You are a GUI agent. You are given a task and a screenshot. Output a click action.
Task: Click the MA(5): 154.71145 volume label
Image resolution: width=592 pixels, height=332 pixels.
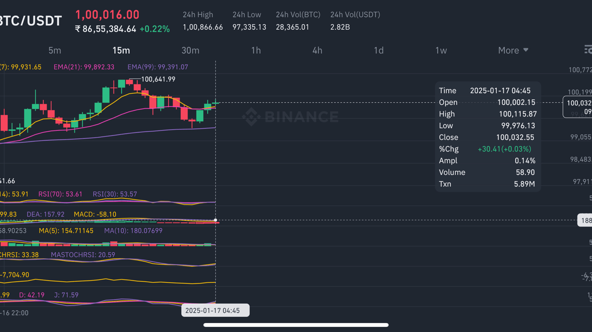(x=66, y=231)
